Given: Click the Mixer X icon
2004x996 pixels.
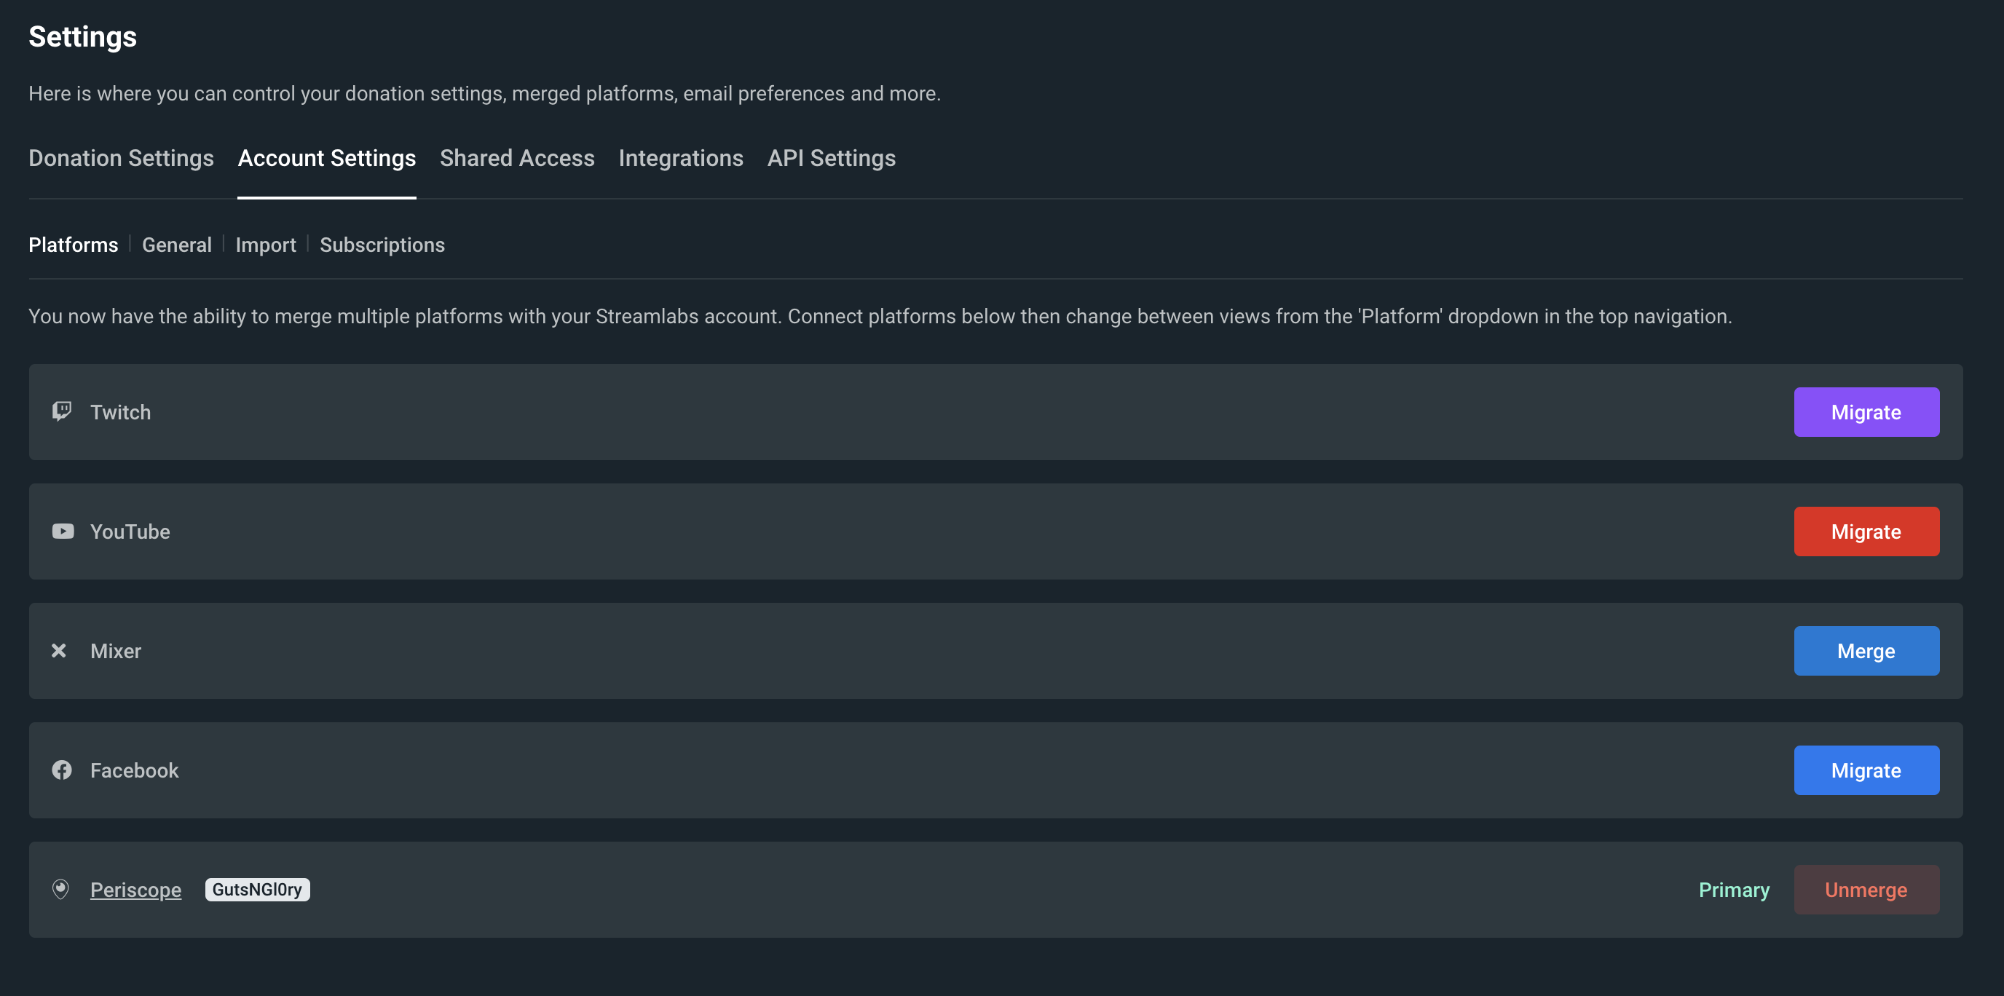Looking at the screenshot, I should 58,651.
